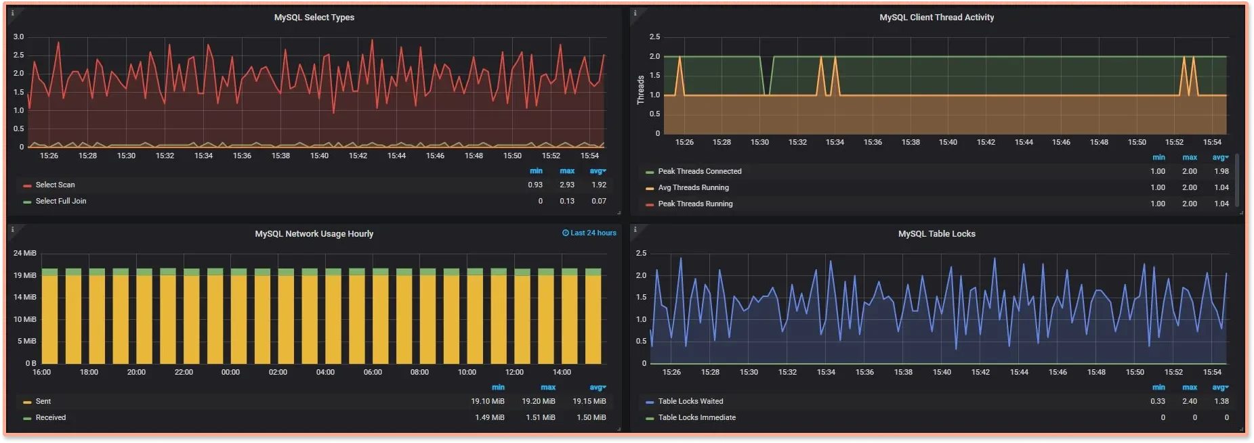This screenshot has width=1254, height=443.
Task: Open MySQL Client Thread Activity title menu
Action: pos(936,18)
